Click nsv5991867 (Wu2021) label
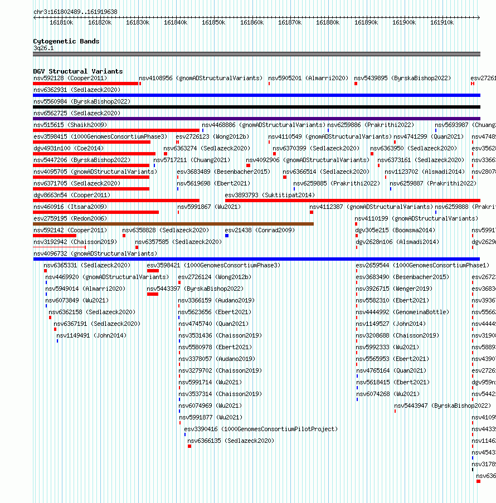Screen dimensions: 496x503 210,207
